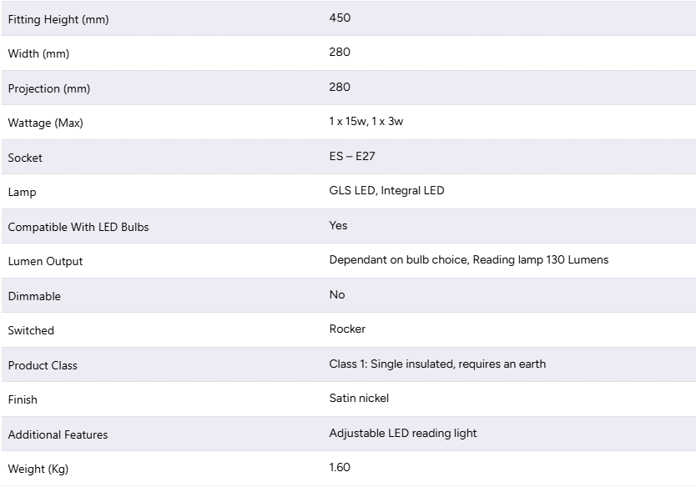Select the Satin nickel finish value

[359, 399]
